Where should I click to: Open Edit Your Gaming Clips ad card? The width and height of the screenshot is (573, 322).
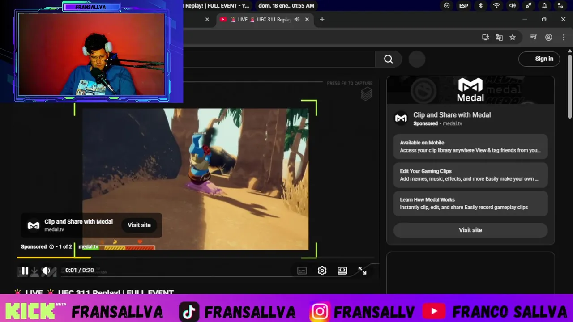pyautogui.click(x=470, y=175)
